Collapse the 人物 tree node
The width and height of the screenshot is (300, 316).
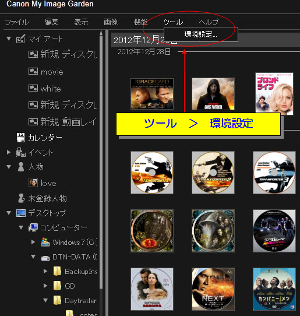coord(9,167)
